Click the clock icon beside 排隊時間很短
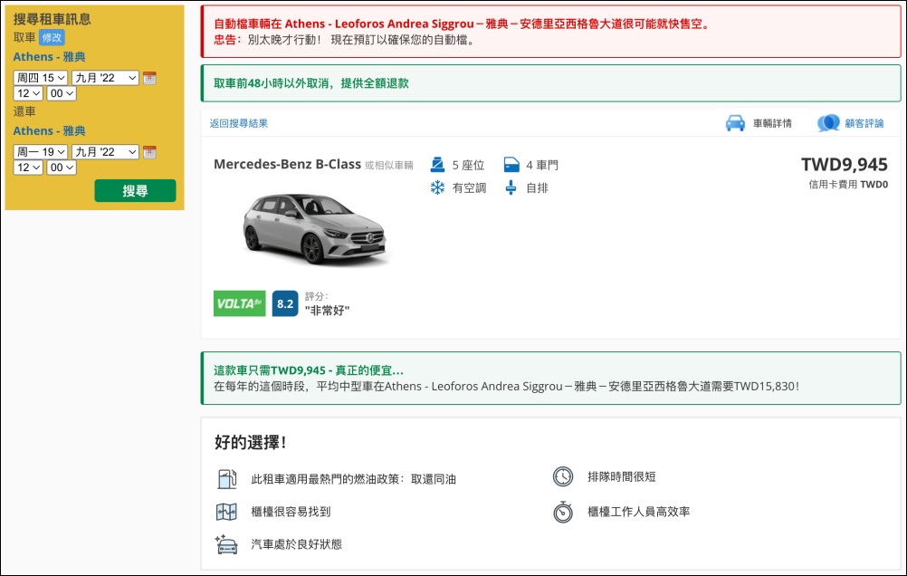 [x=563, y=476]
